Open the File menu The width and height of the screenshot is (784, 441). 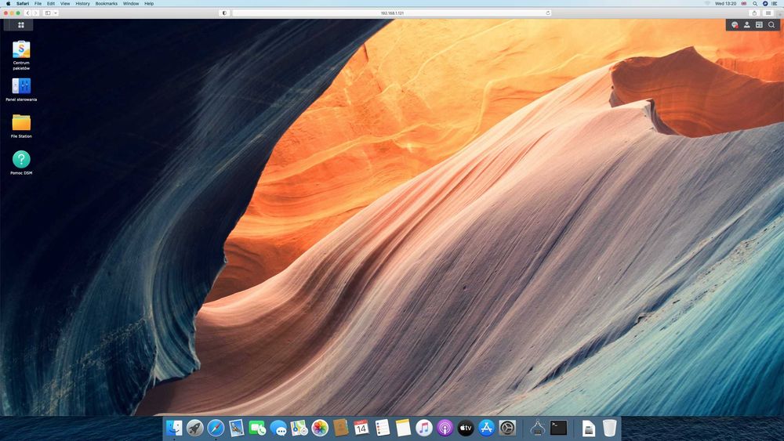click(38, 3)
